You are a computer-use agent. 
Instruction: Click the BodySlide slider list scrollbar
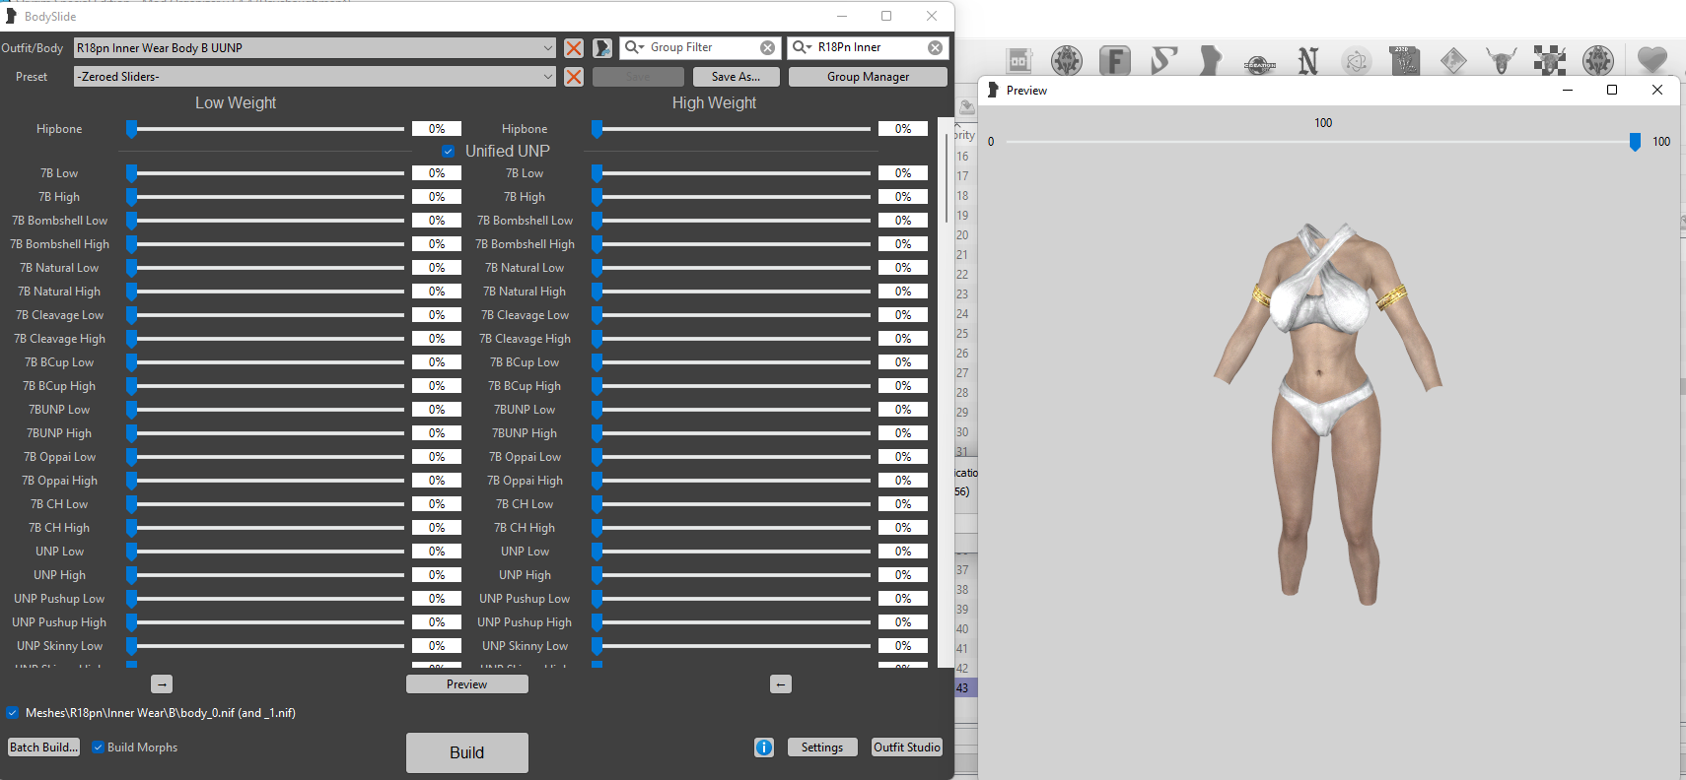(947, 177)
